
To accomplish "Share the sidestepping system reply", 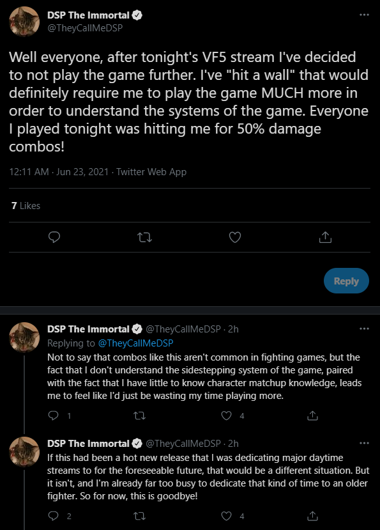I will coord(312,416).
